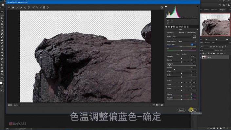The height and width of the screenshot is (130, 231).
Task: Open the HSL Adjustments panel icon
Action: pyautogui.click(x=174, y=27)
